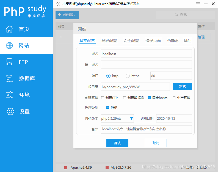
Task: Click the announcement title text in title bar
Action: (x=101, y=4)
